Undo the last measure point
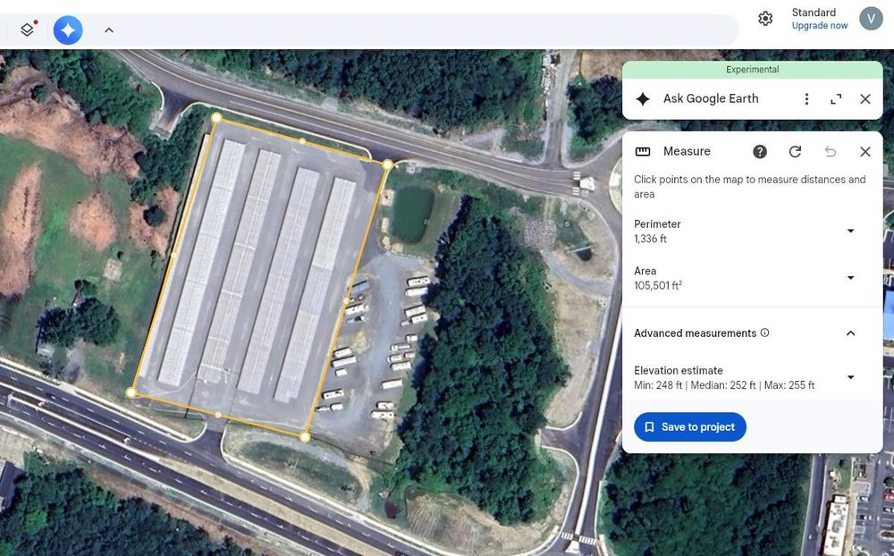This screenshot has width=894, height=556. (x=830, y=152)
